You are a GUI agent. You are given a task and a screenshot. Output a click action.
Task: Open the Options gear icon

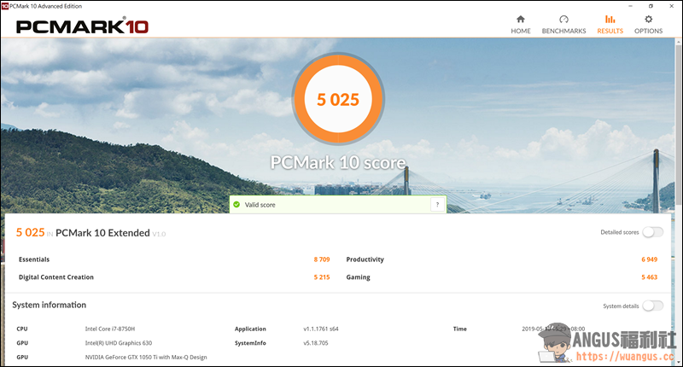648,20
